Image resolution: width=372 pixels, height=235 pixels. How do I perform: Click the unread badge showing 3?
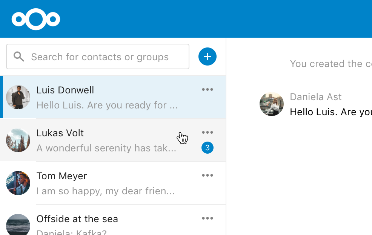point(208,148)
